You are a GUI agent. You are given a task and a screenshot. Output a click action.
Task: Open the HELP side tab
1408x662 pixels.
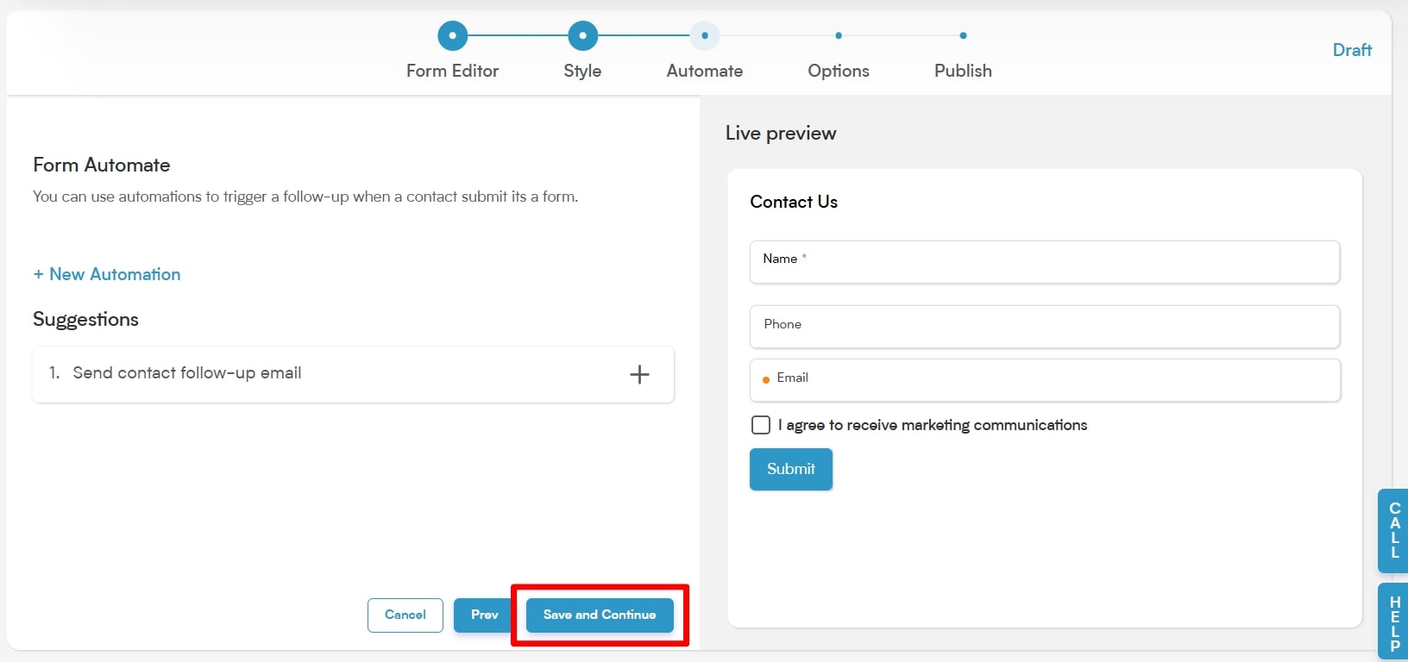coord(1393,622)
